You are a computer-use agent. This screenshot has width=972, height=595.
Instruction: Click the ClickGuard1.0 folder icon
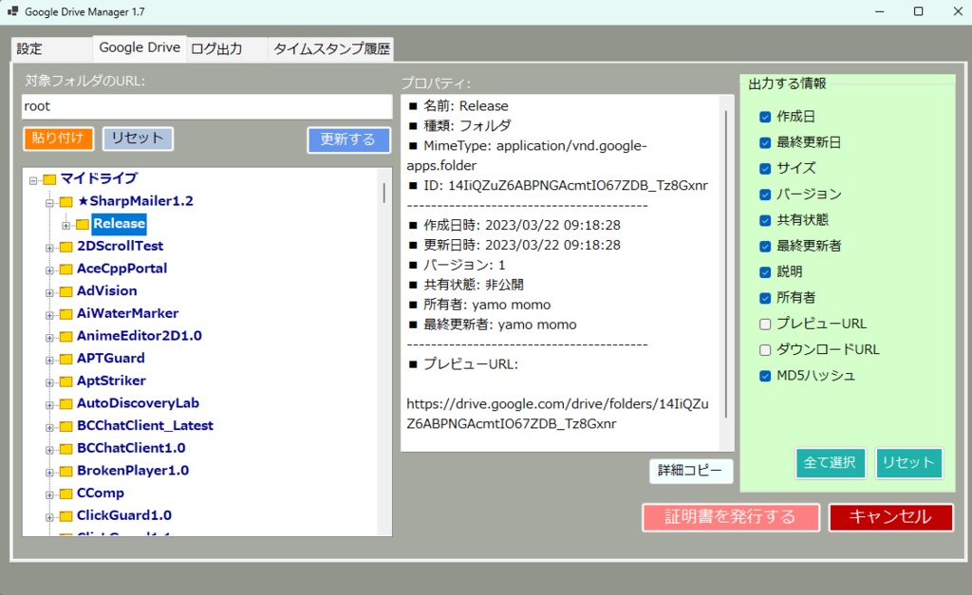point(65,516)
